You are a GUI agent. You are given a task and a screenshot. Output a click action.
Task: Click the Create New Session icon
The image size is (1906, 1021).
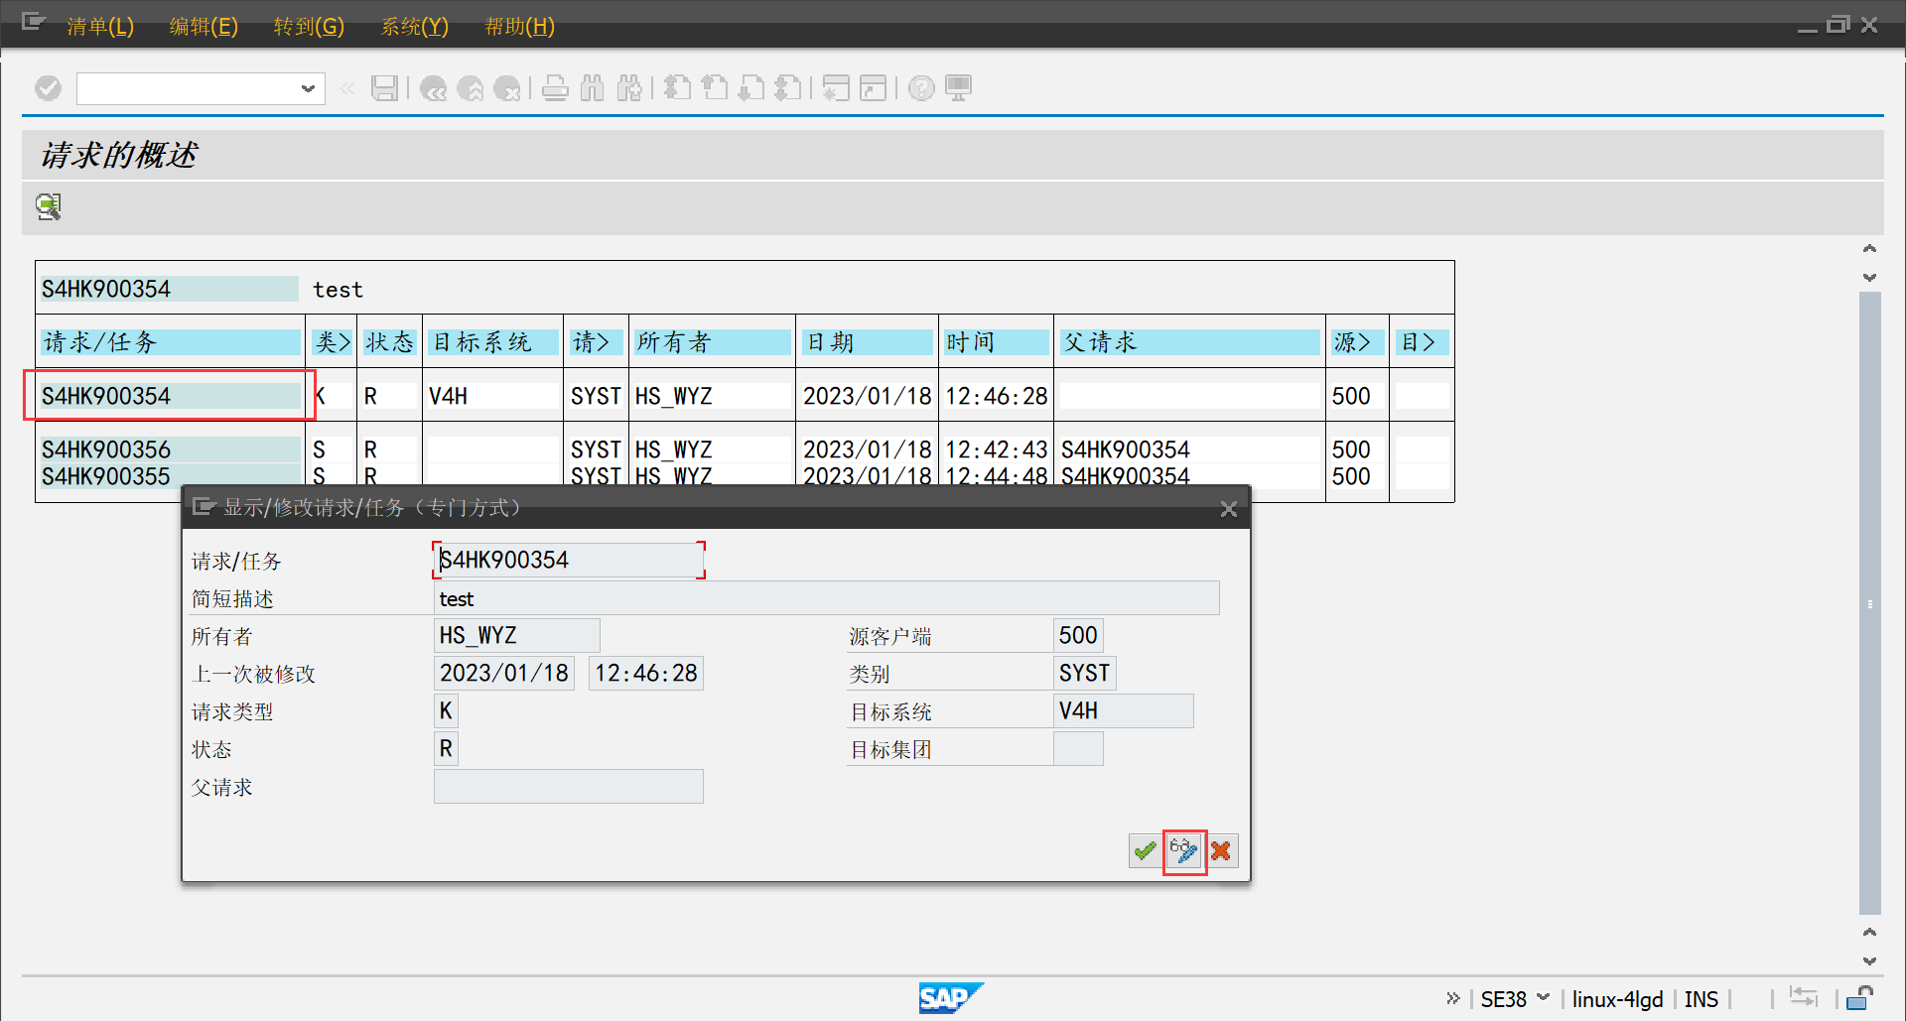(x=836, y=88)
